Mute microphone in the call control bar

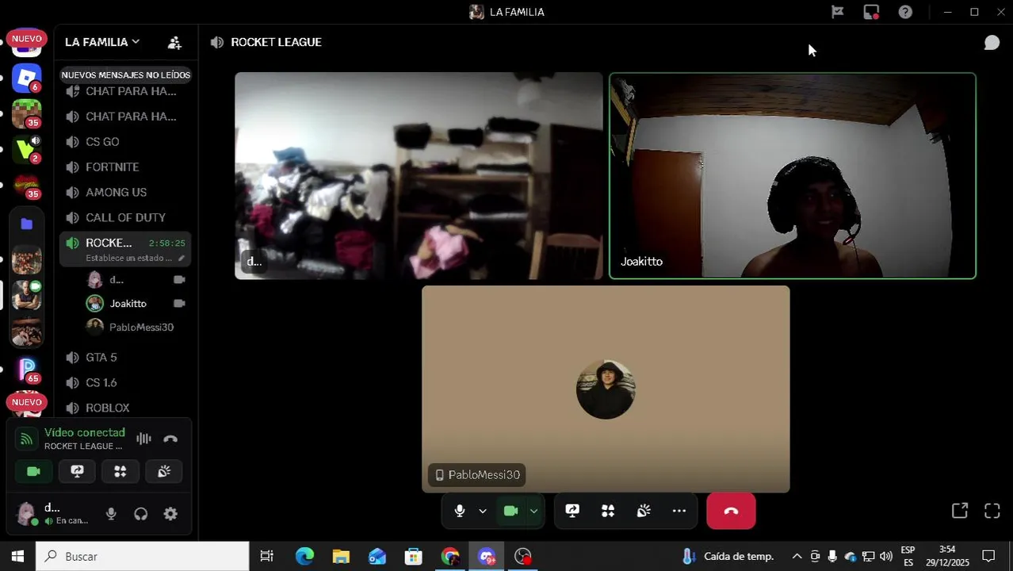coord(460,511)
